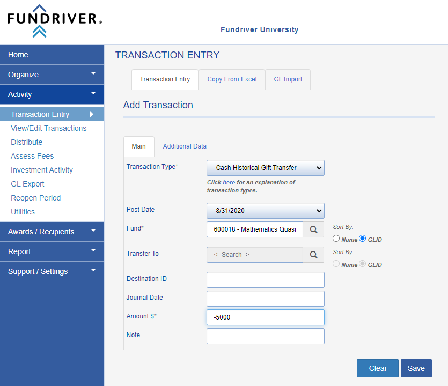Screen dimensions: 448x386
Task: Click Fundriver University heading
Action: (260, 29)
